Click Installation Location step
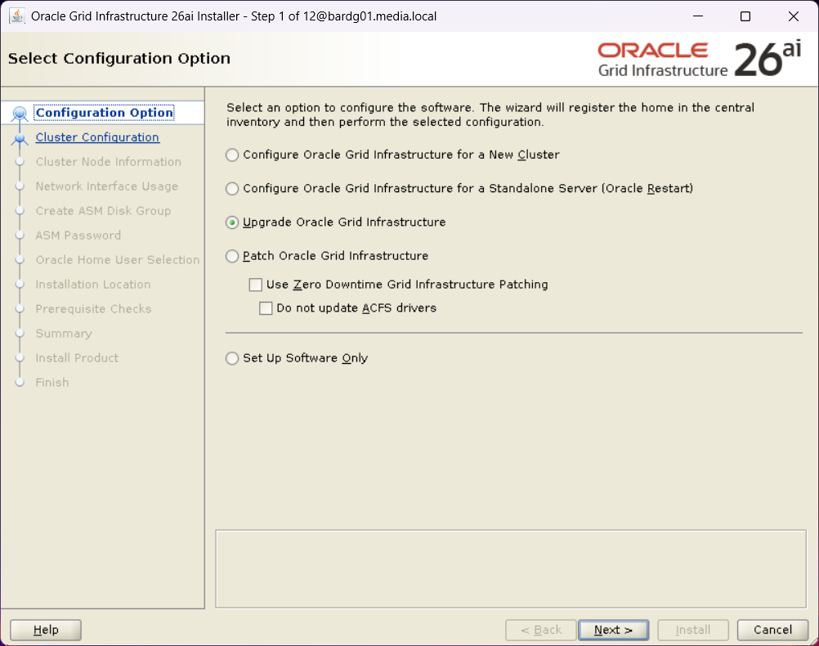The width and height of the screenshot is (819, 646). click(93, 285)
